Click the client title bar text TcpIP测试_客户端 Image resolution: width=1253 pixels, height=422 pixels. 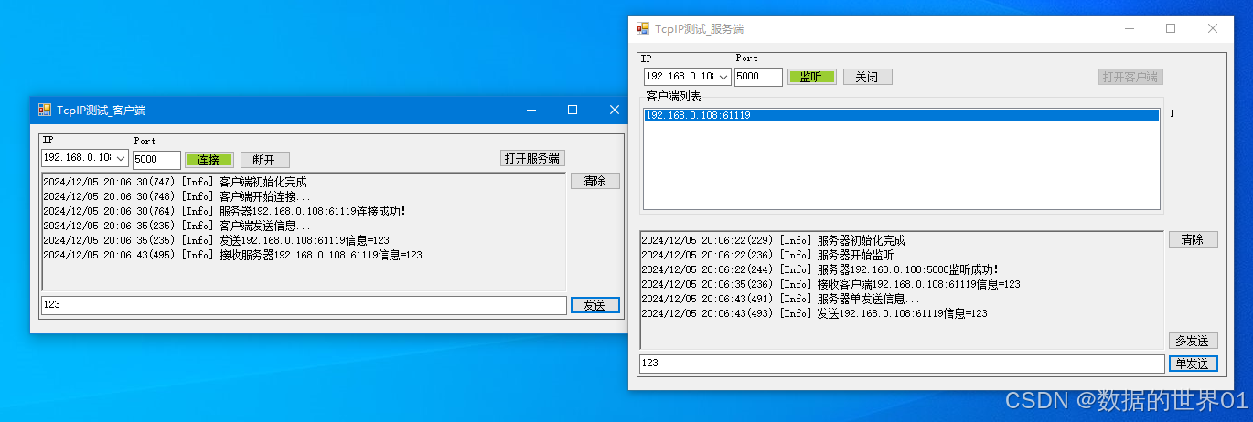click(x=101, y=111)
